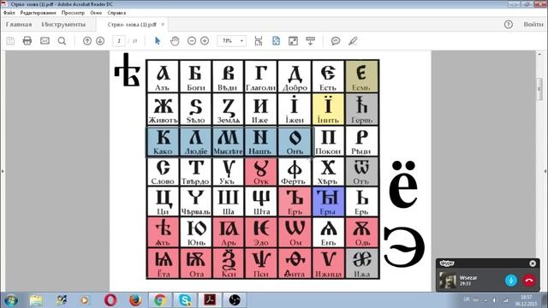Image resolution: width=548 pixels, height=308 pixels.
Task: Click the purple Еры cell
Action: (328, 202)
